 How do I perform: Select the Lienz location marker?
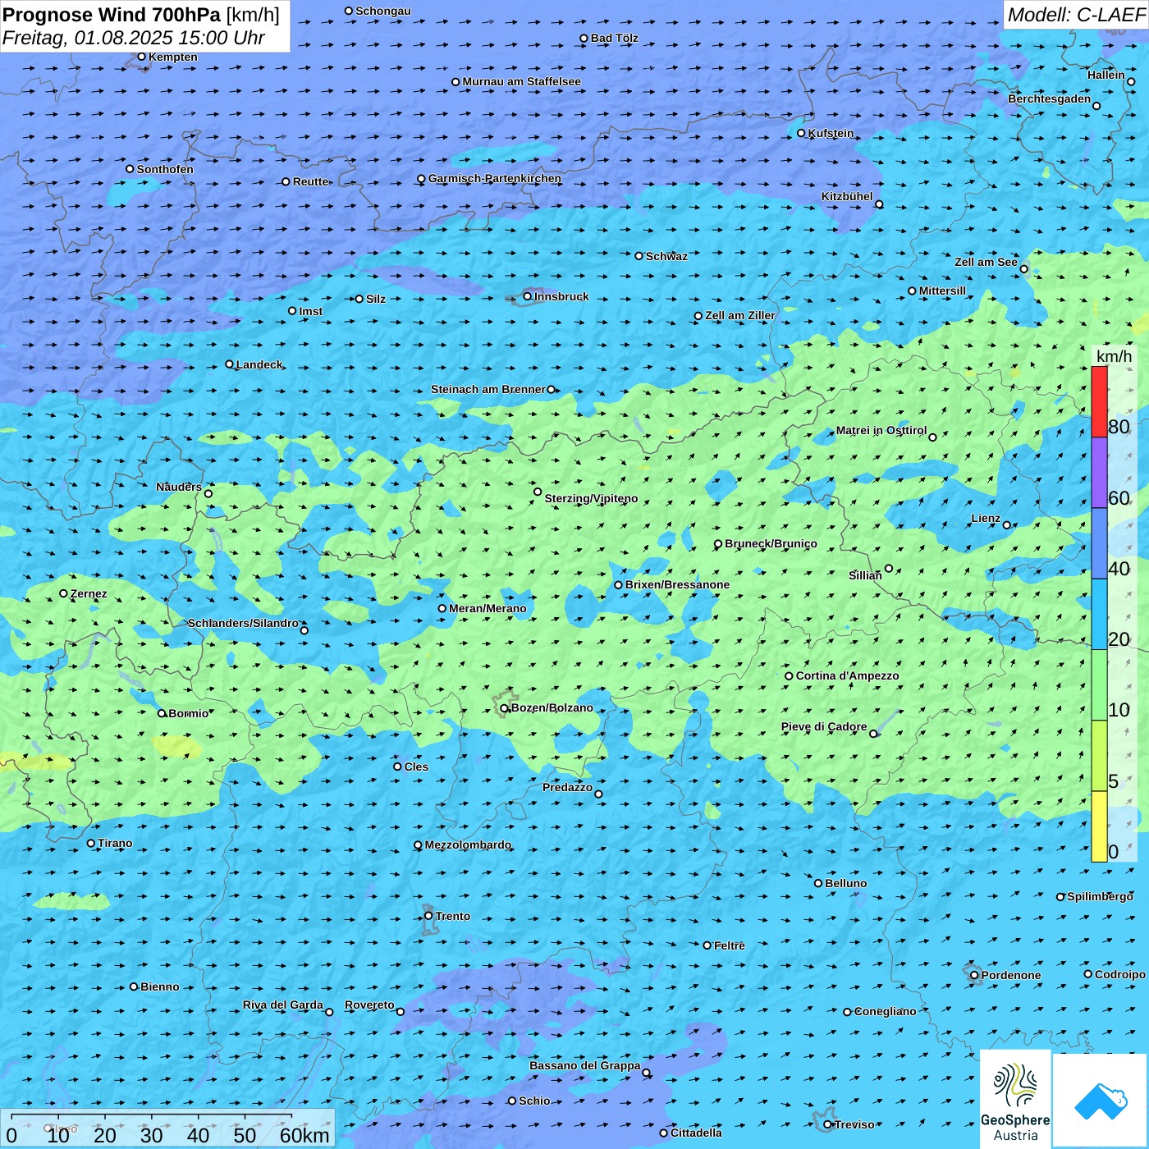[x=1007, y=525]
